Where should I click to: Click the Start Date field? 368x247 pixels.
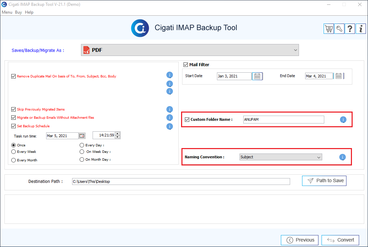click(x=234, y=76)
